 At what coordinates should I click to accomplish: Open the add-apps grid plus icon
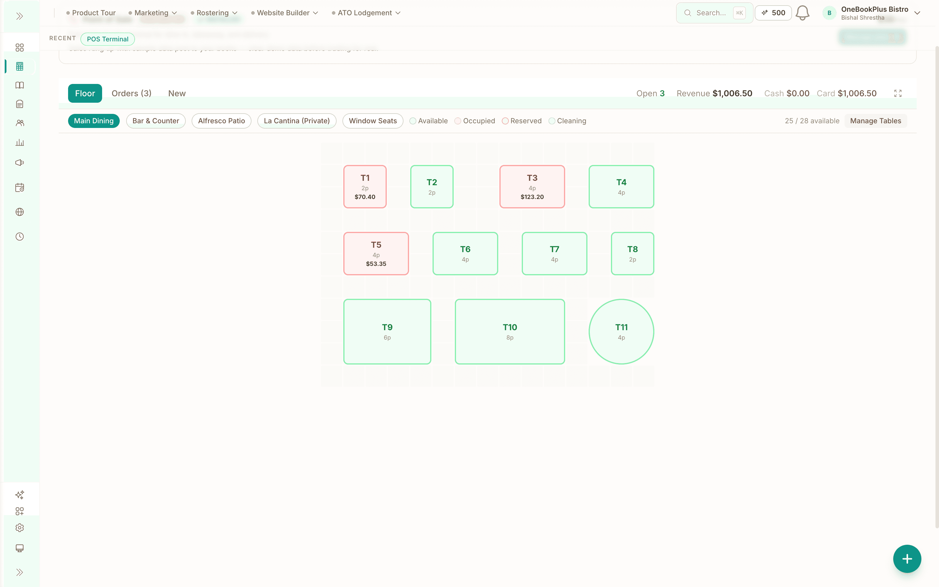[19, 511]
